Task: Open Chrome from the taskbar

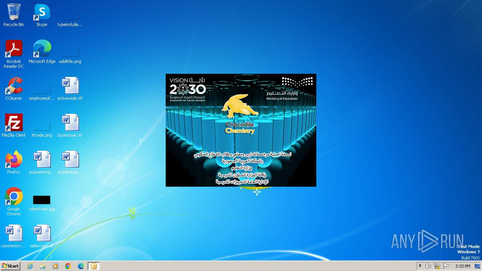Action: pos(68,266)
